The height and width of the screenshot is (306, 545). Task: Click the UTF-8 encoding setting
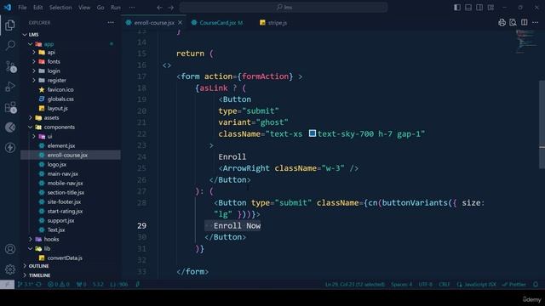pos(426,284)
